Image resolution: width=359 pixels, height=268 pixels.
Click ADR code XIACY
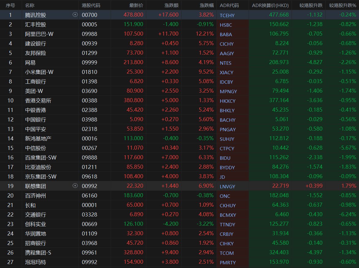coord(227,73)
